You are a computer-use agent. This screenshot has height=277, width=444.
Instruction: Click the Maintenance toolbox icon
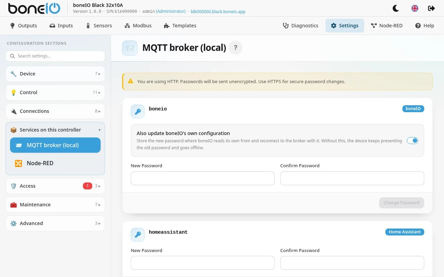click(14, 205)
